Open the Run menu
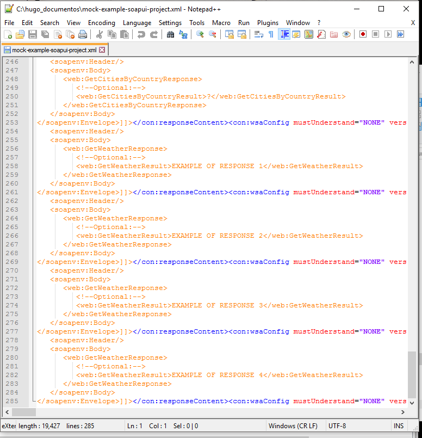This screenshot has height=438, width=422. click(x=244, y=23)
